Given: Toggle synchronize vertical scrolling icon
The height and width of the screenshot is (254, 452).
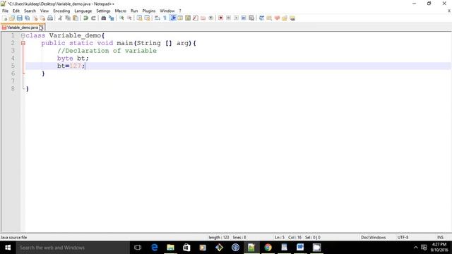Looking at the screenshot, I should coord(140,18).
